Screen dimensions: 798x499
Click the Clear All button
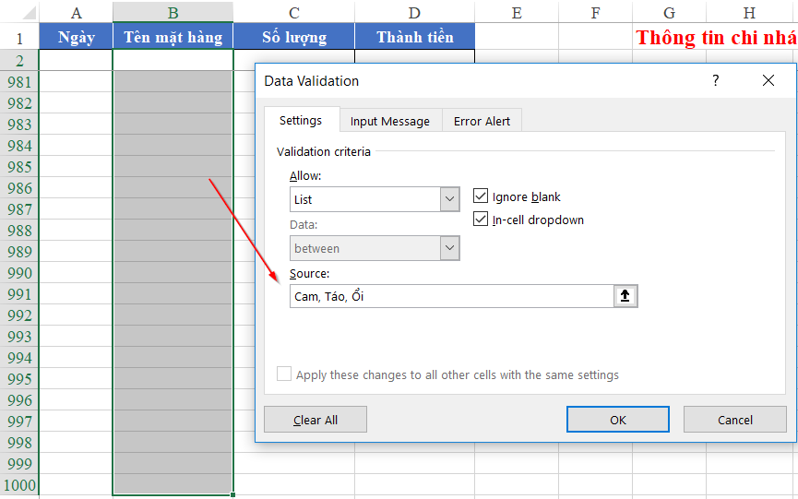point(316,420)
